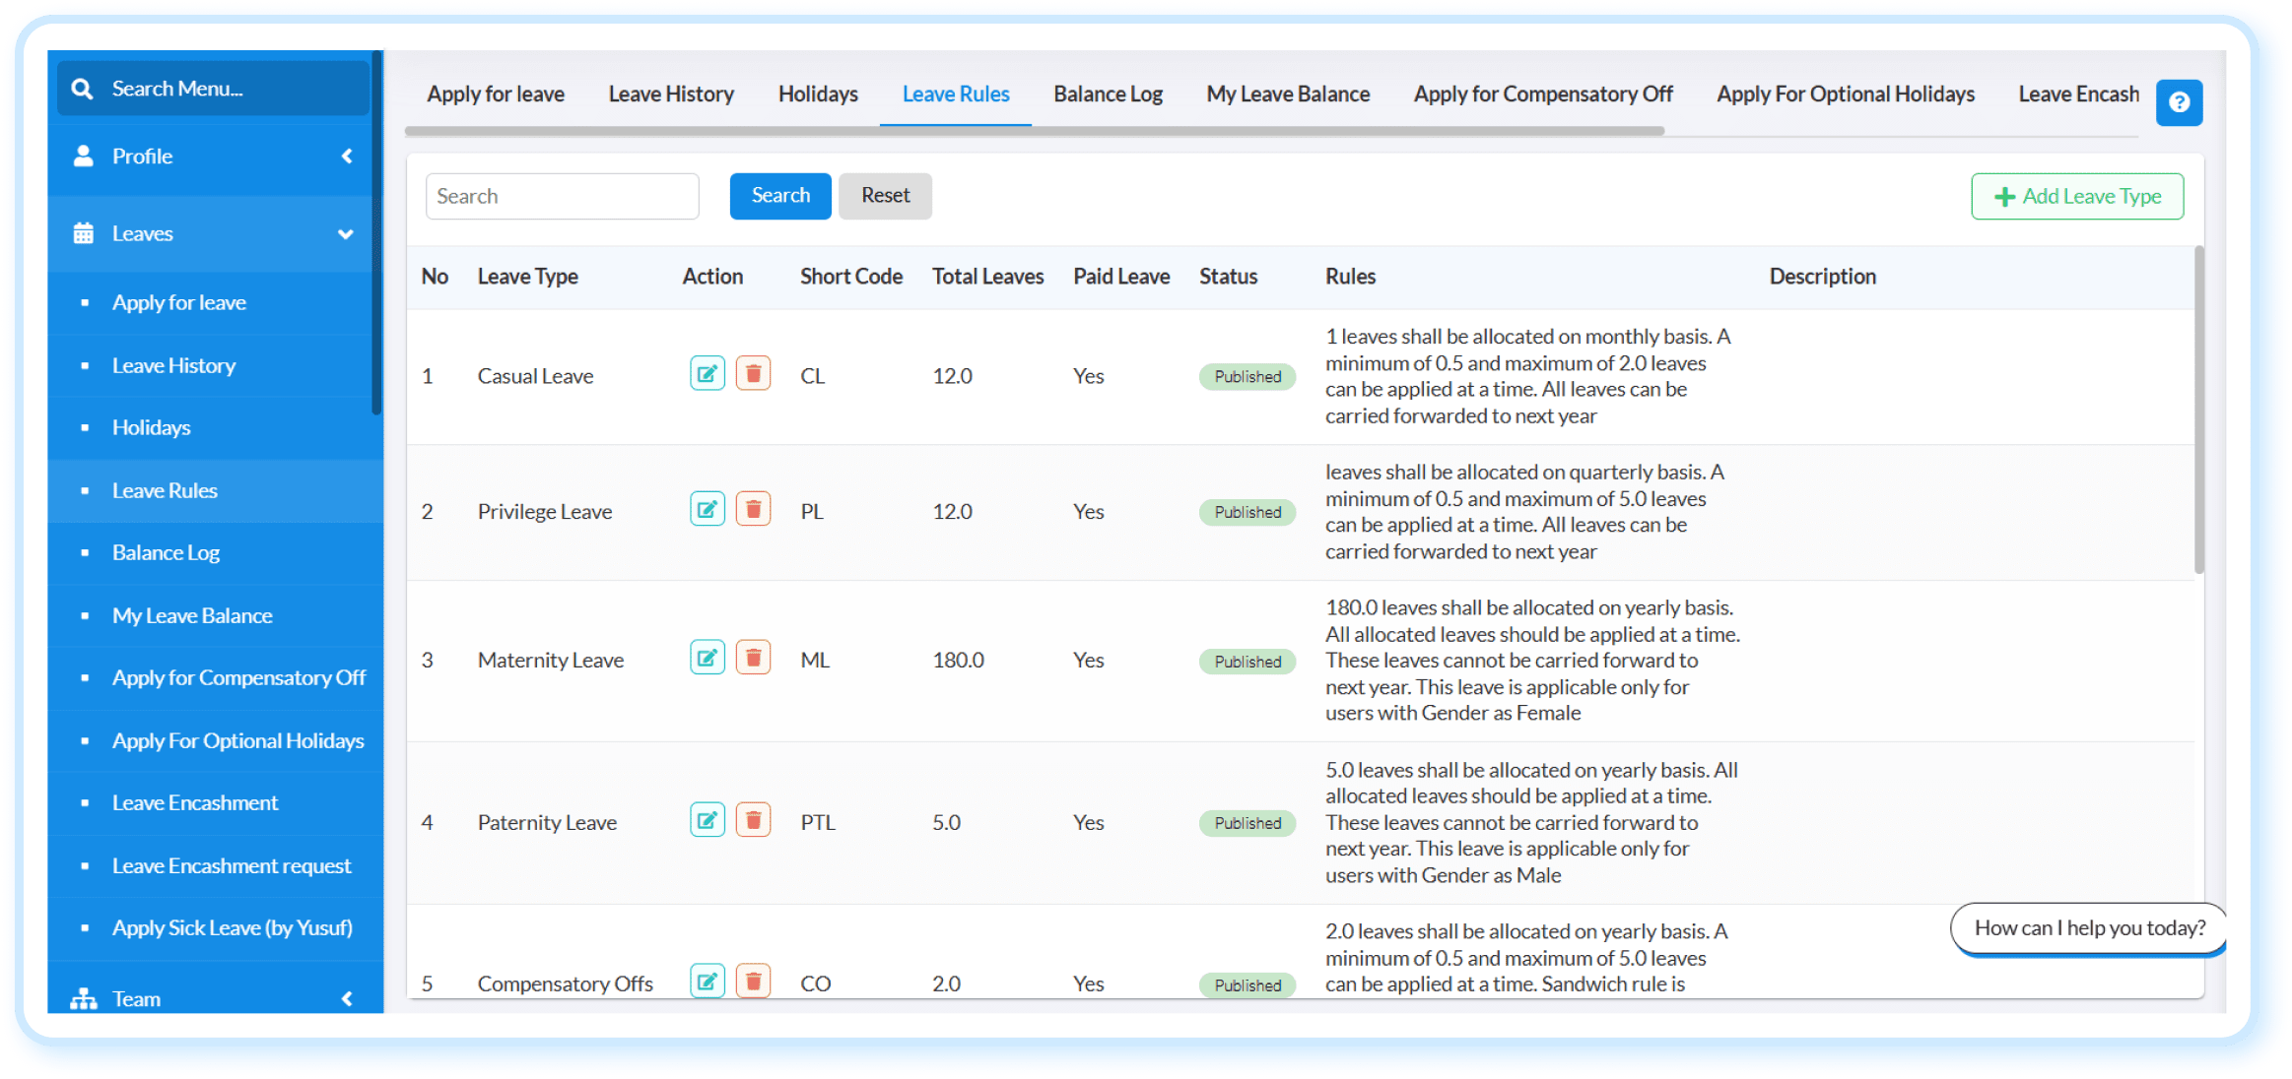Edit the Maternity Leave rule
2292x1079 pixels.
(708, 658)
